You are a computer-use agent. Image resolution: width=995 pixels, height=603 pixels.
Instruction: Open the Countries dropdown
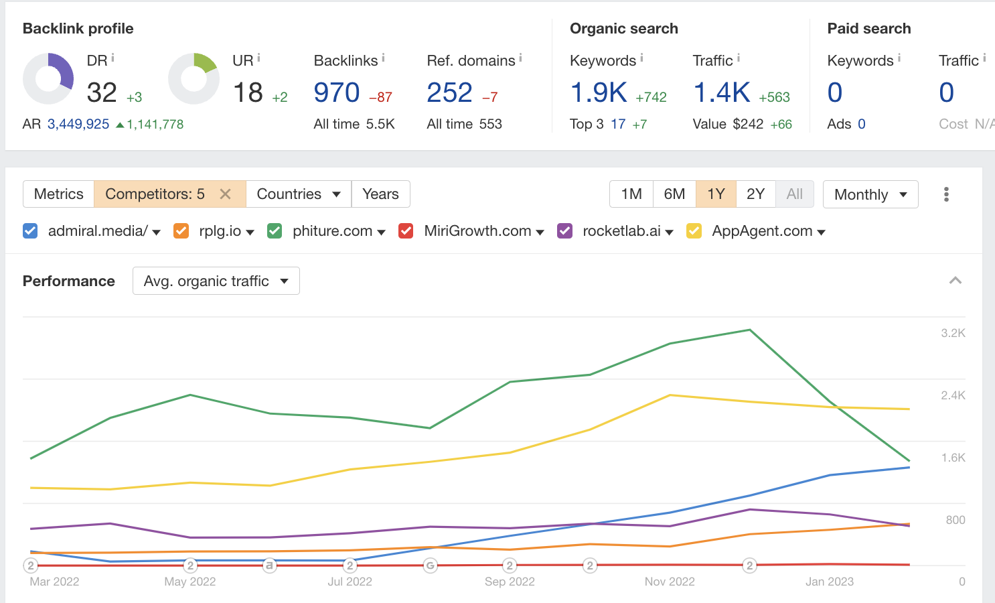click(298, 194)
